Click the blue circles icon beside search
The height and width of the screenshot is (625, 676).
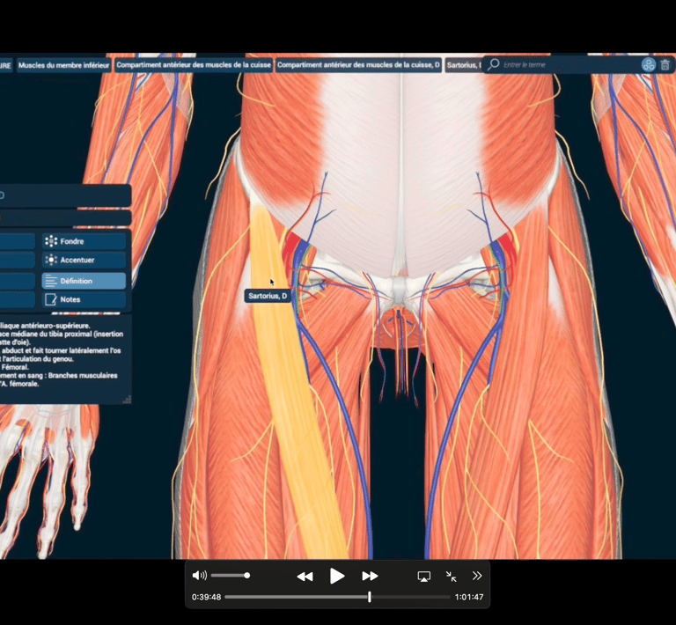649,65
